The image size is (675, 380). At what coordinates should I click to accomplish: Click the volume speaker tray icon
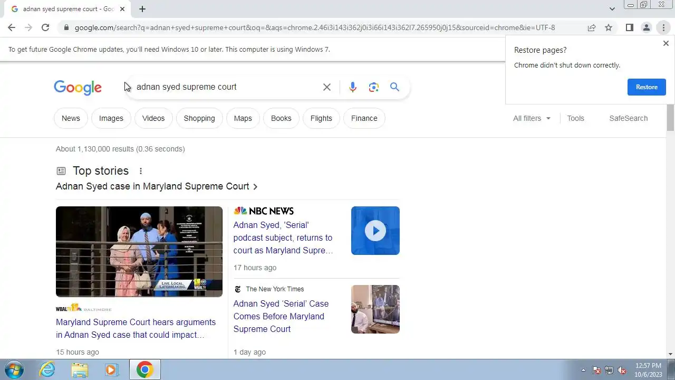(622, 370)
